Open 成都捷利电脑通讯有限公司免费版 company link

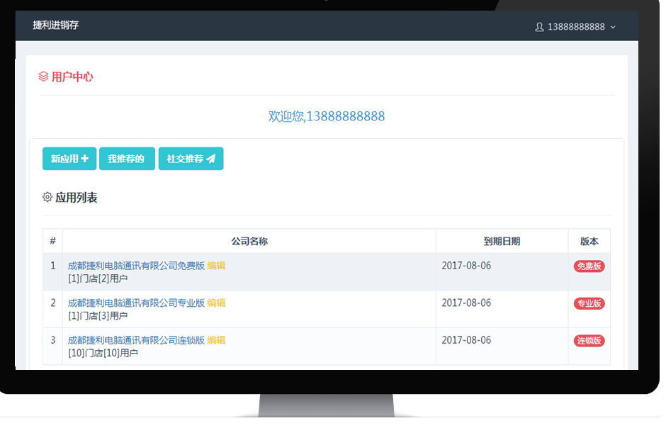pos(136,266)
